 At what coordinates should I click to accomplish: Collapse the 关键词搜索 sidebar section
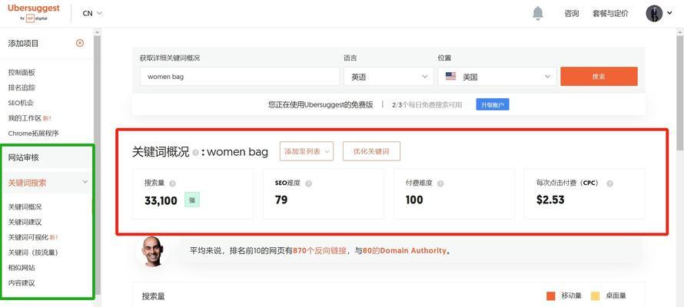coord(85,182)
